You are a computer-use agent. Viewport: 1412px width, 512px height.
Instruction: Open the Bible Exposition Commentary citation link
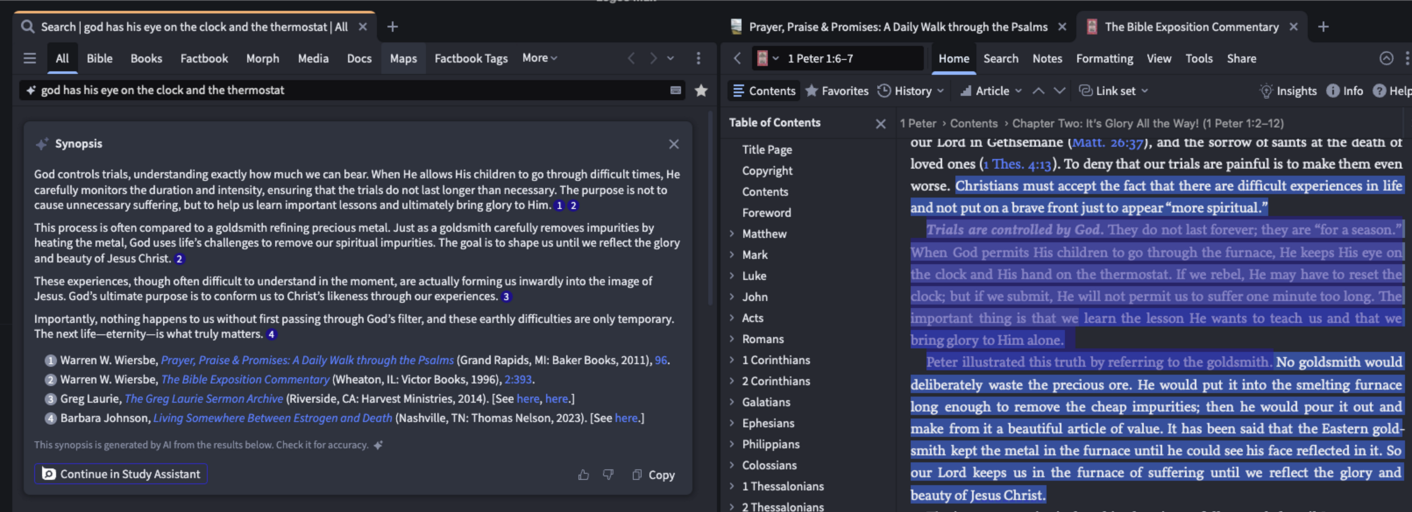[245, 379]
